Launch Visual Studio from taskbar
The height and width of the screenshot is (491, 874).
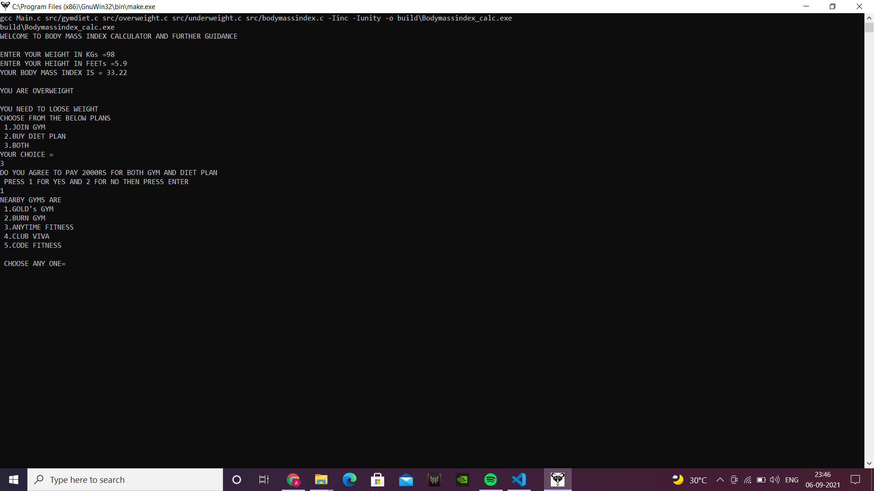tap(518, 480)
